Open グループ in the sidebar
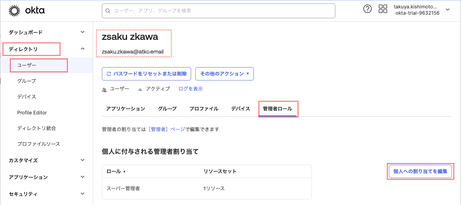Image resolution: width=461 pixels, height=205 pixels. tap(27, 81)
